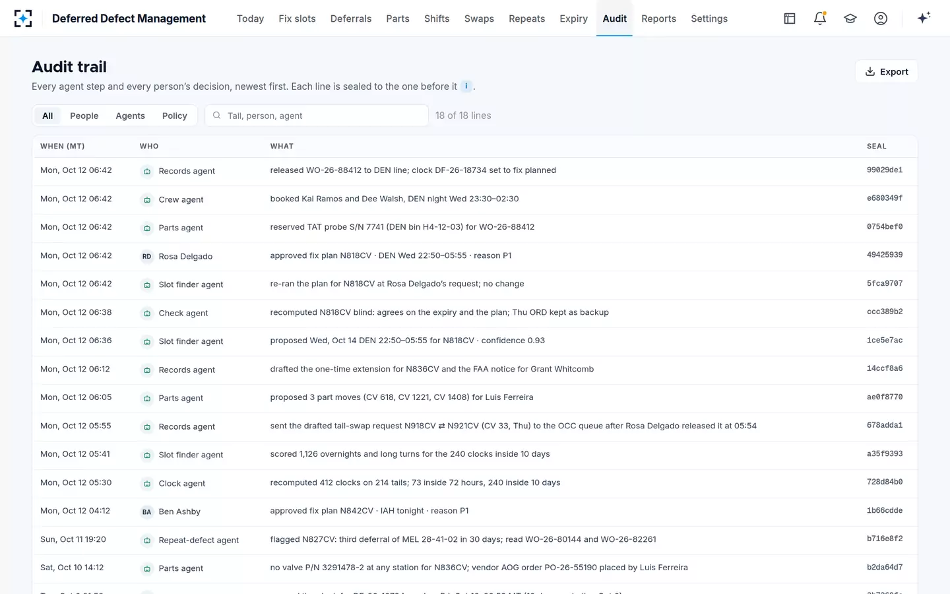
Task: Open the Repeats tab
Action: [x=526, y=18]
